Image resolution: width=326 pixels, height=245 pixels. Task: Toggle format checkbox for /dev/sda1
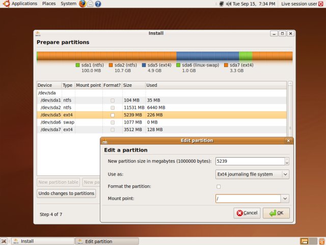pos(113,101)
